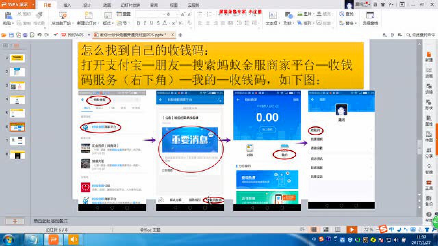Click the slide Layout icon

click(x=108, y=16)
